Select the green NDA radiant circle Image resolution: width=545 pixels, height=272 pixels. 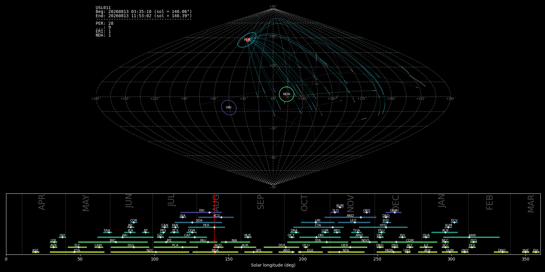pos(286,94)
